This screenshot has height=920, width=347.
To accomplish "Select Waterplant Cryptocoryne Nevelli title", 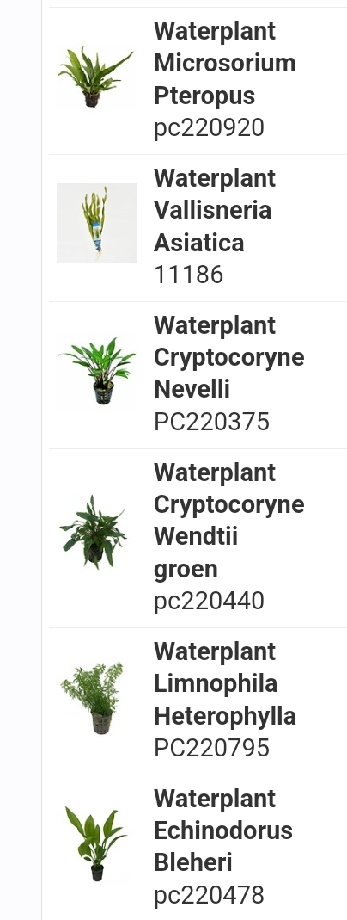I will pyautogui.click(x=228, y=357).
